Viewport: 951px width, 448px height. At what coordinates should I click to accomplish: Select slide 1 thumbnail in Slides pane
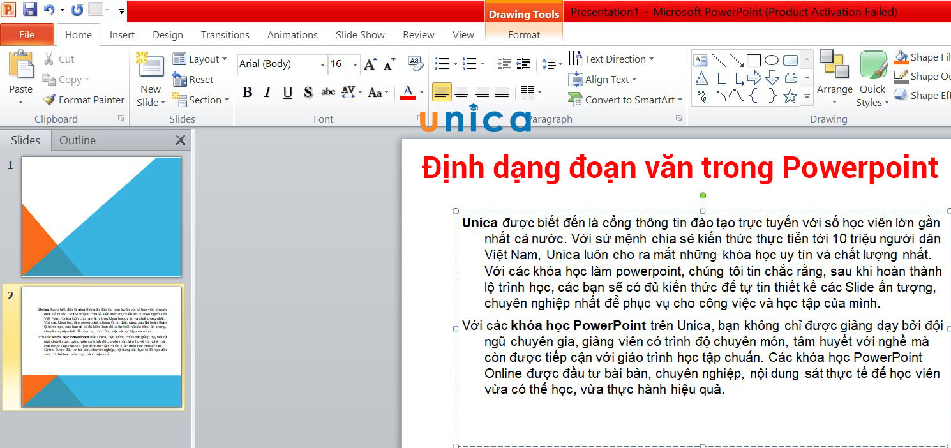[101, 217]
